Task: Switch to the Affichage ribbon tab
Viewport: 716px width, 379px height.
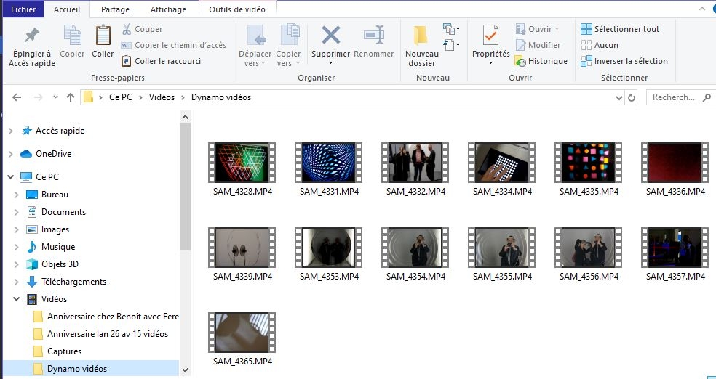Action: [x=168, y=9]
